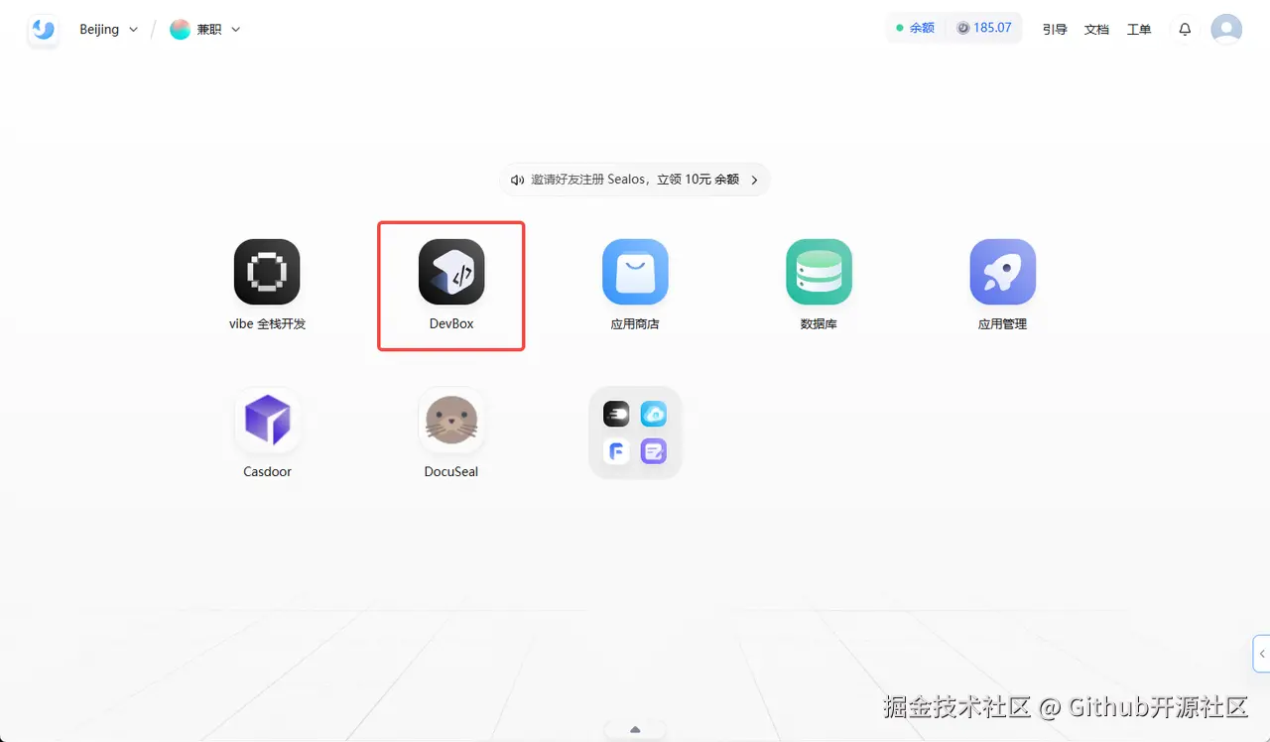Image resolution: width=1270 pixels, height=742 pixels.
Task: Click the 兼职 workspace avatar icon
Action: pos(180,30)
